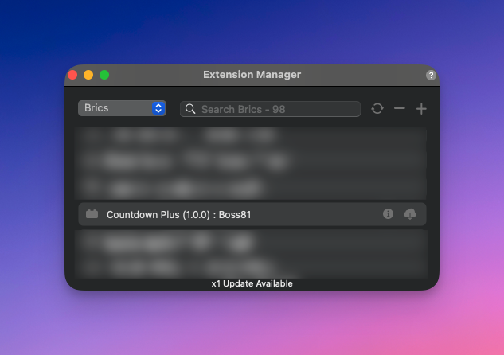This screenshot has height=355, width=504.
Task: Click the plus icon to add extension
Action: click(x=421, y=109)
